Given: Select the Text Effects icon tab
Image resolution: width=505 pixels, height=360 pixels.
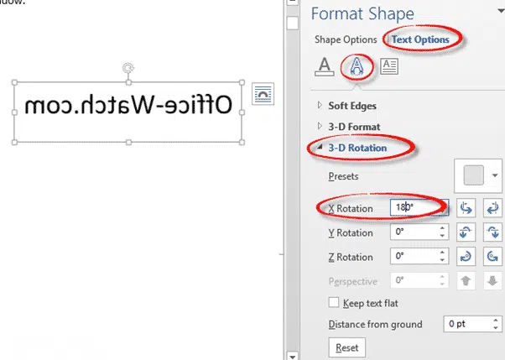Looking at the screenshot, I should click(357, 67).
